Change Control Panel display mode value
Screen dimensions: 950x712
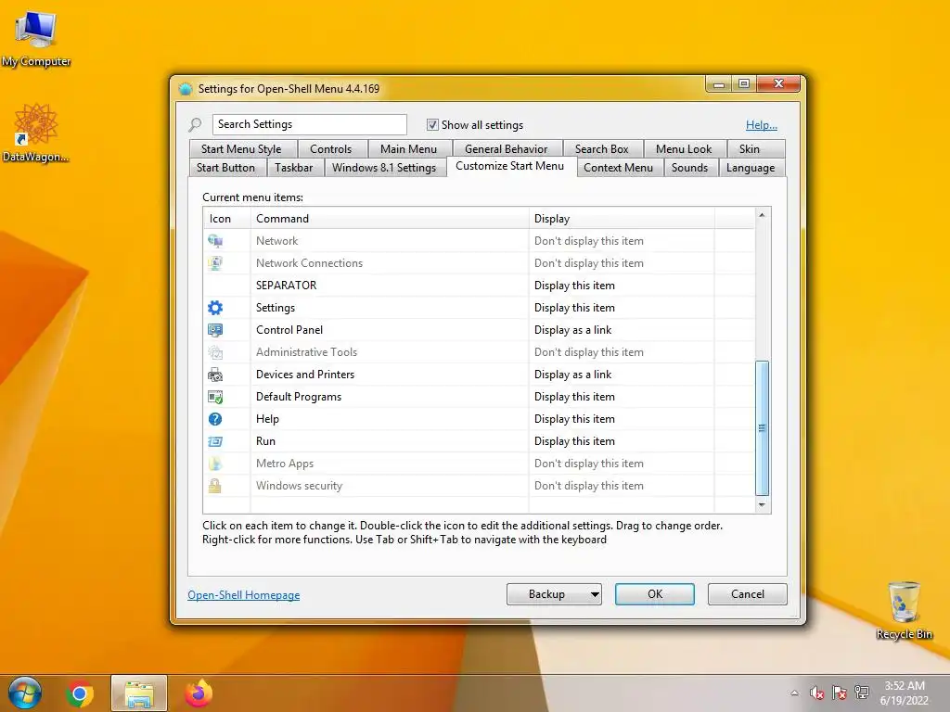pyautogui.click(x=572, y=330)
